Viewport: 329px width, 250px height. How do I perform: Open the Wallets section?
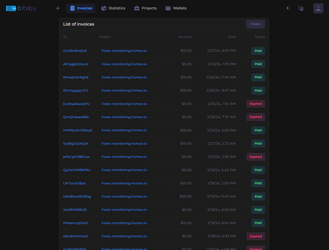[176, 8]
